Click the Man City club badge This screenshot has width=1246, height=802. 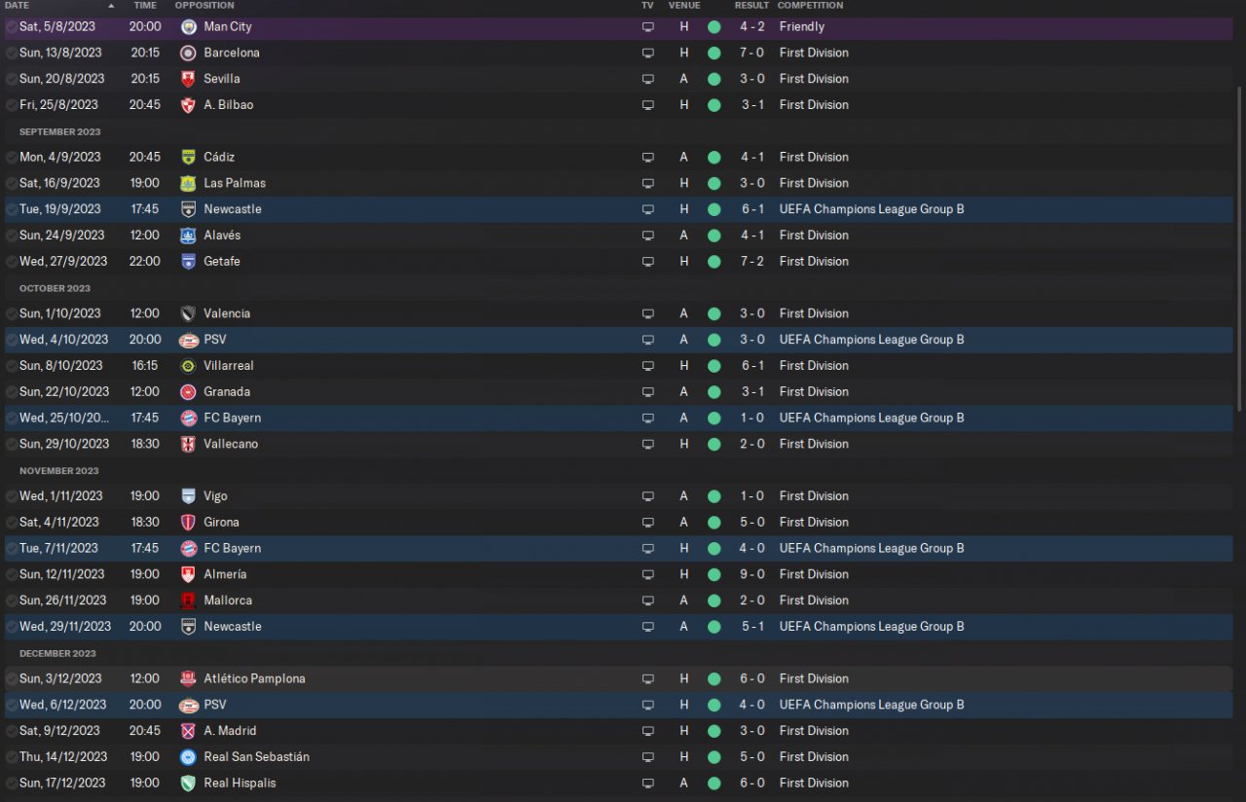[189, 26]
